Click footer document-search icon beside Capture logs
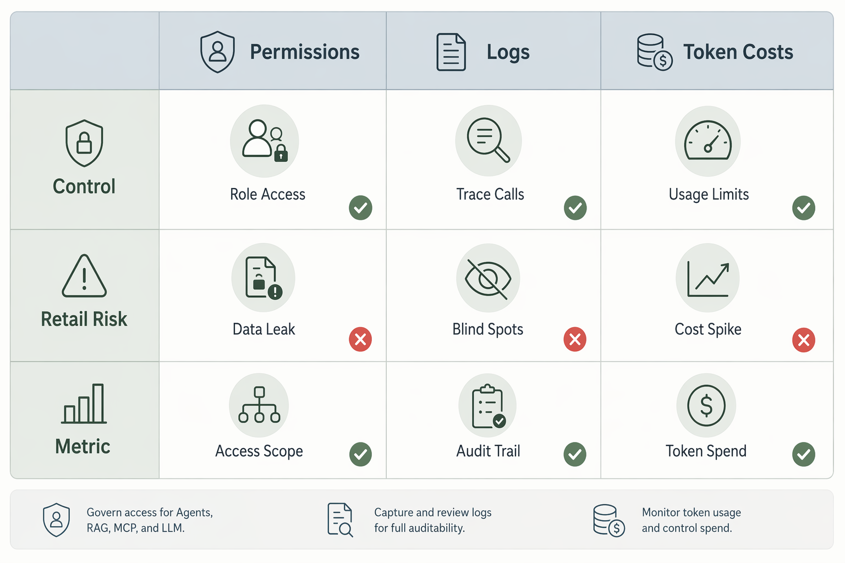845x563 pixels. [x=341, y=520]
